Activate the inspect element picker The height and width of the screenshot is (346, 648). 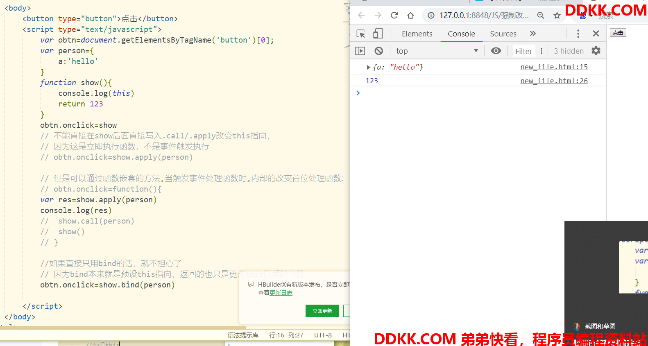[x=361, y=34]
